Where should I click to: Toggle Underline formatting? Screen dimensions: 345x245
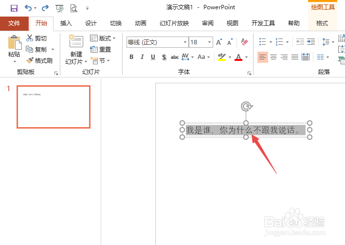coord(153,57)
